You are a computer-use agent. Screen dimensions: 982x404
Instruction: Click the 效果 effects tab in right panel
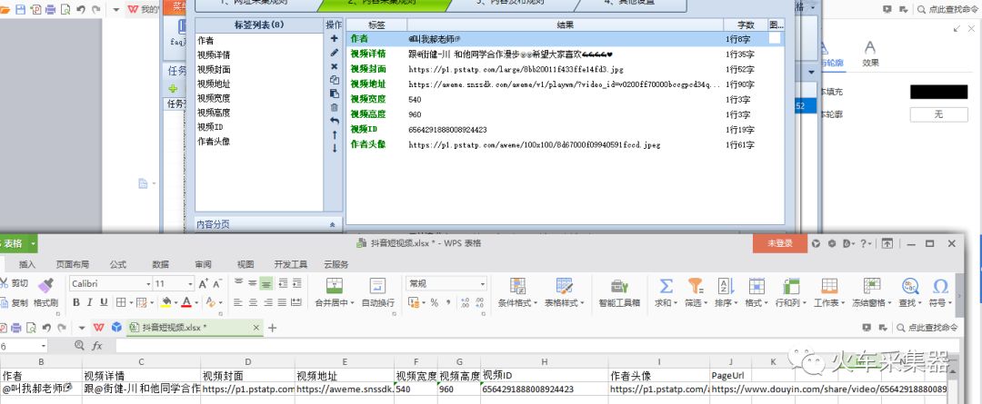pos(870,54)
